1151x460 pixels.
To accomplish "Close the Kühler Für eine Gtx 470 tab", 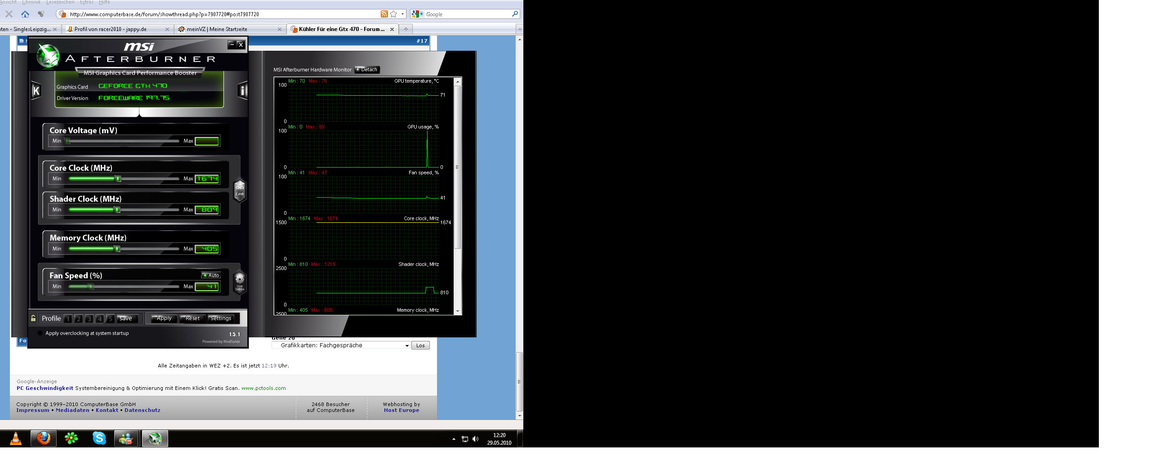I will pyautogui.click(x=392, y=29).
